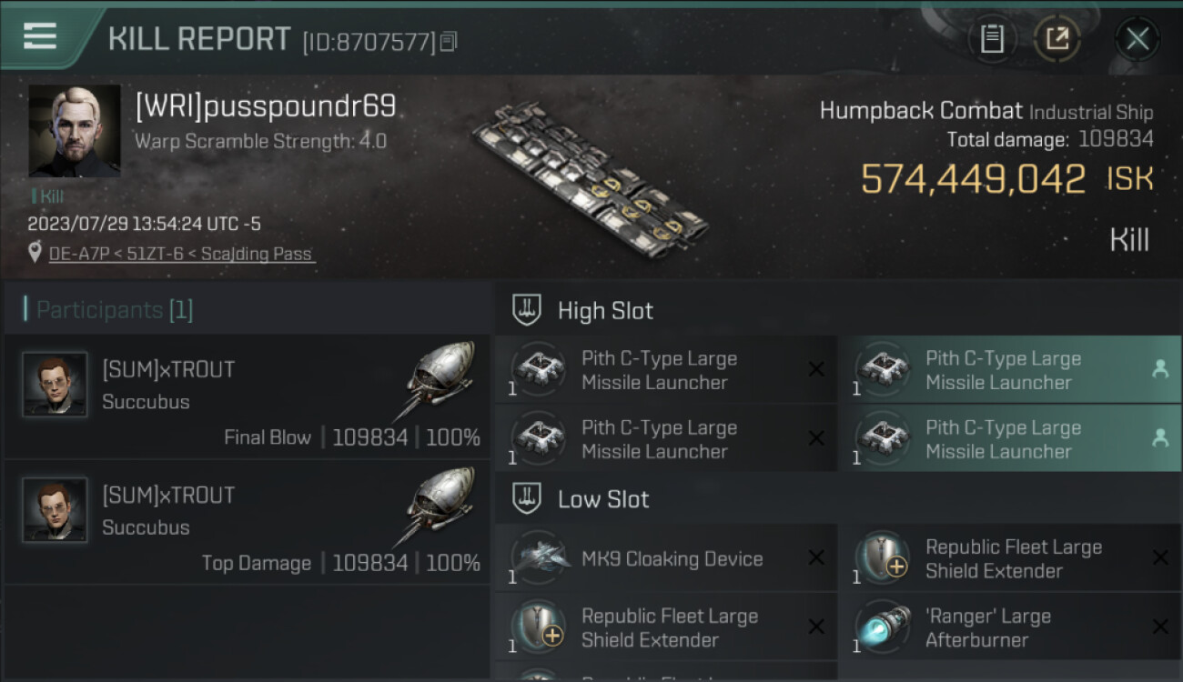
Task: Open pusspoundr69's pilot portrait
Action: (75, 131)
